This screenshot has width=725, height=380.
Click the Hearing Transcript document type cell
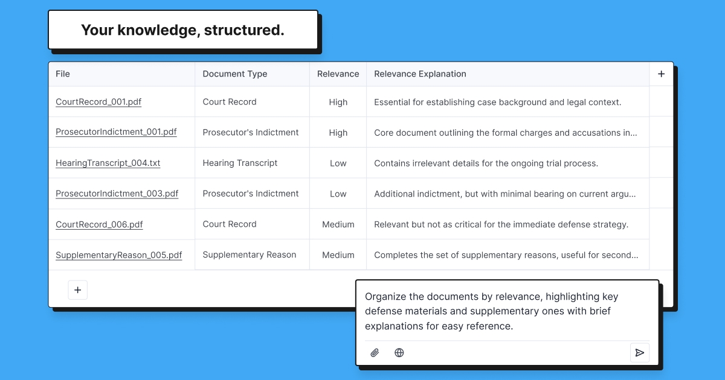[x=253, y=163]
